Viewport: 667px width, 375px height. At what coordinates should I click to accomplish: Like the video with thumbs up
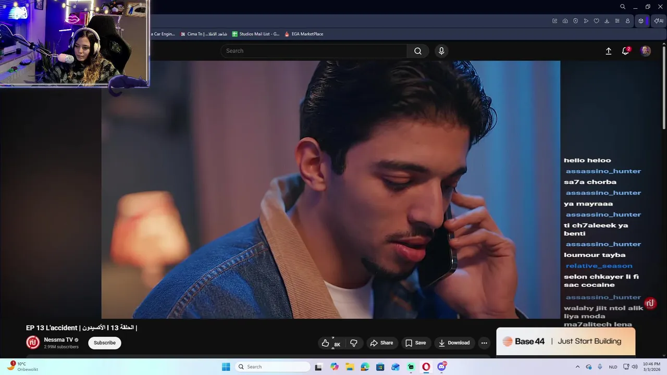coord(331,343)
